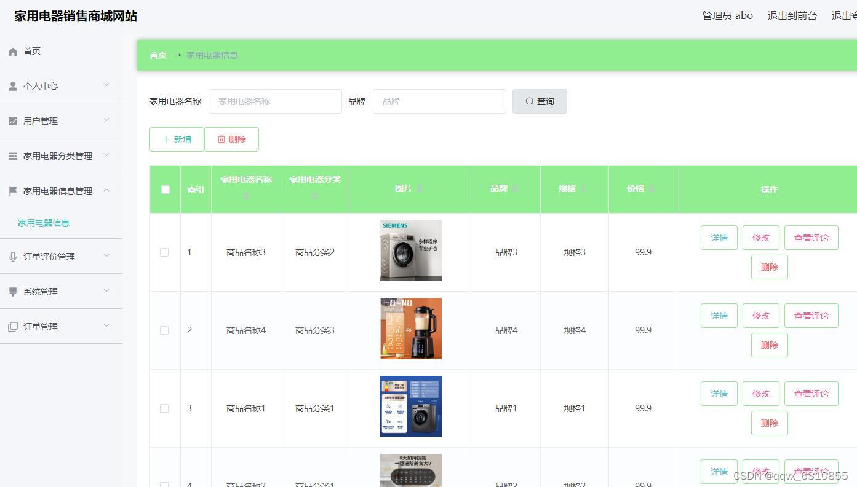This screenshot has width=857, height=487.
Task: Sort by the 家用电器分类 column arrows
Action: click(x=315, y=196)
